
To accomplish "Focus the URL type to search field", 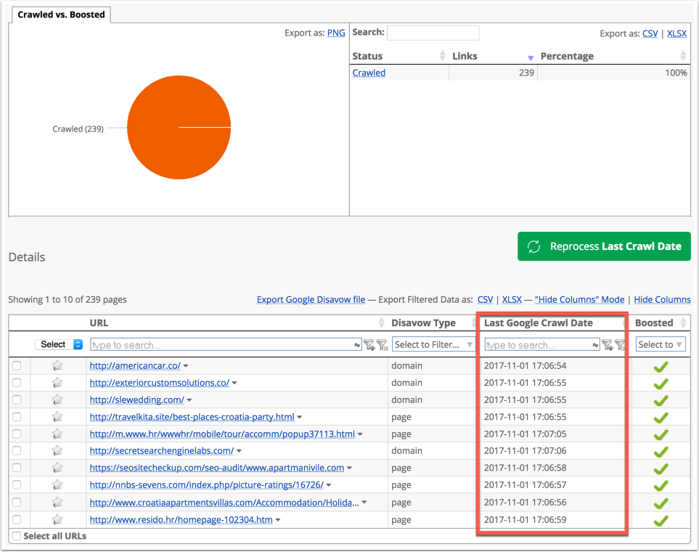I will pos(226,344).
